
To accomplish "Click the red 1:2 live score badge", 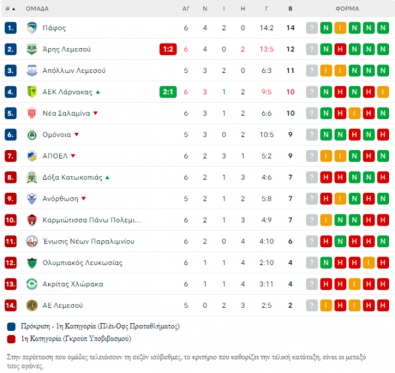I will click(x=168, y=49).
